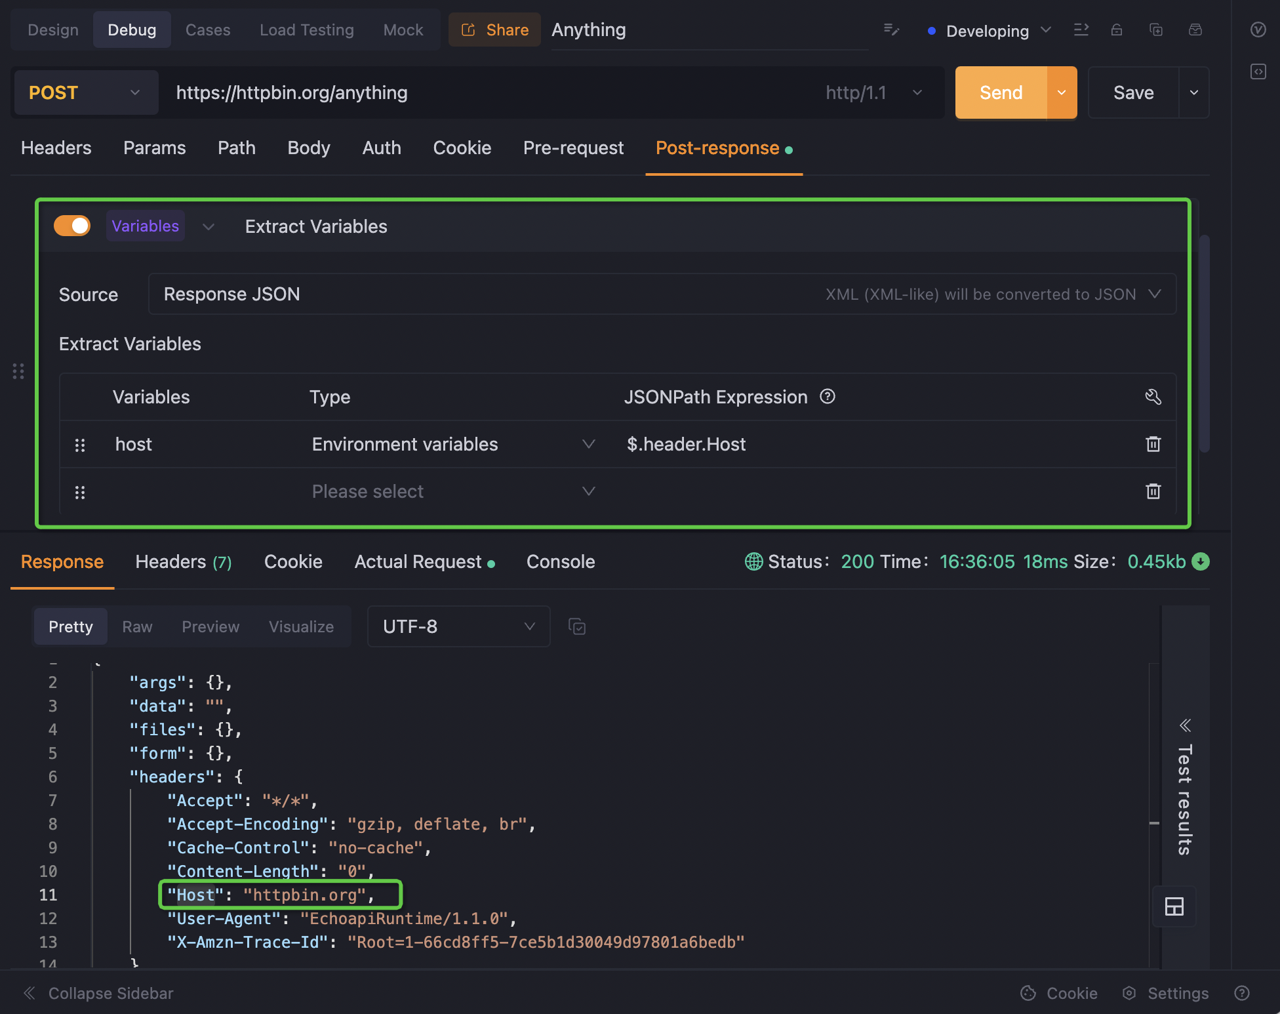Click the JSONPath extraction tool icon
Image resolution: width=1280 pixels, height=1014 pixels.
point(1153,396)
